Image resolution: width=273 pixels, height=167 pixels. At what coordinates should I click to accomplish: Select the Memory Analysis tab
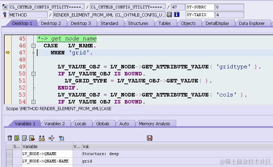point(154,123)
